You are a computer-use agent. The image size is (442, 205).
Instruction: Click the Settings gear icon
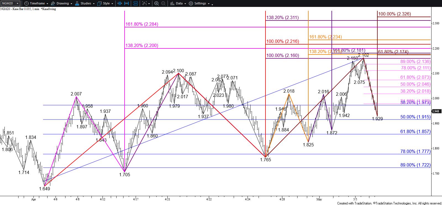(x=191, y=3)
